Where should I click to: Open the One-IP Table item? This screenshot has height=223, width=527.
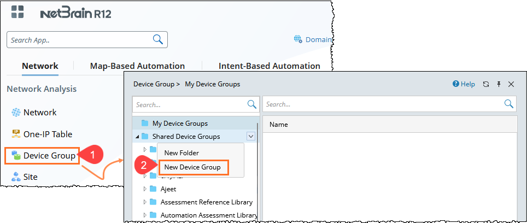pyautogui.click(x=47, y=134)
